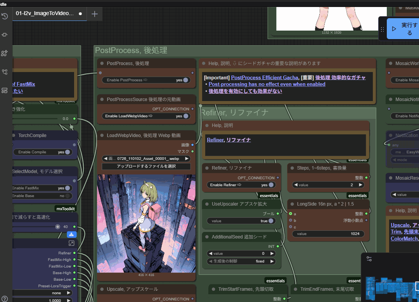The height and width of the screenshot is (302, 419).
Task: Collapse the Upscale, アップスケール node dot
Action: 102,289
